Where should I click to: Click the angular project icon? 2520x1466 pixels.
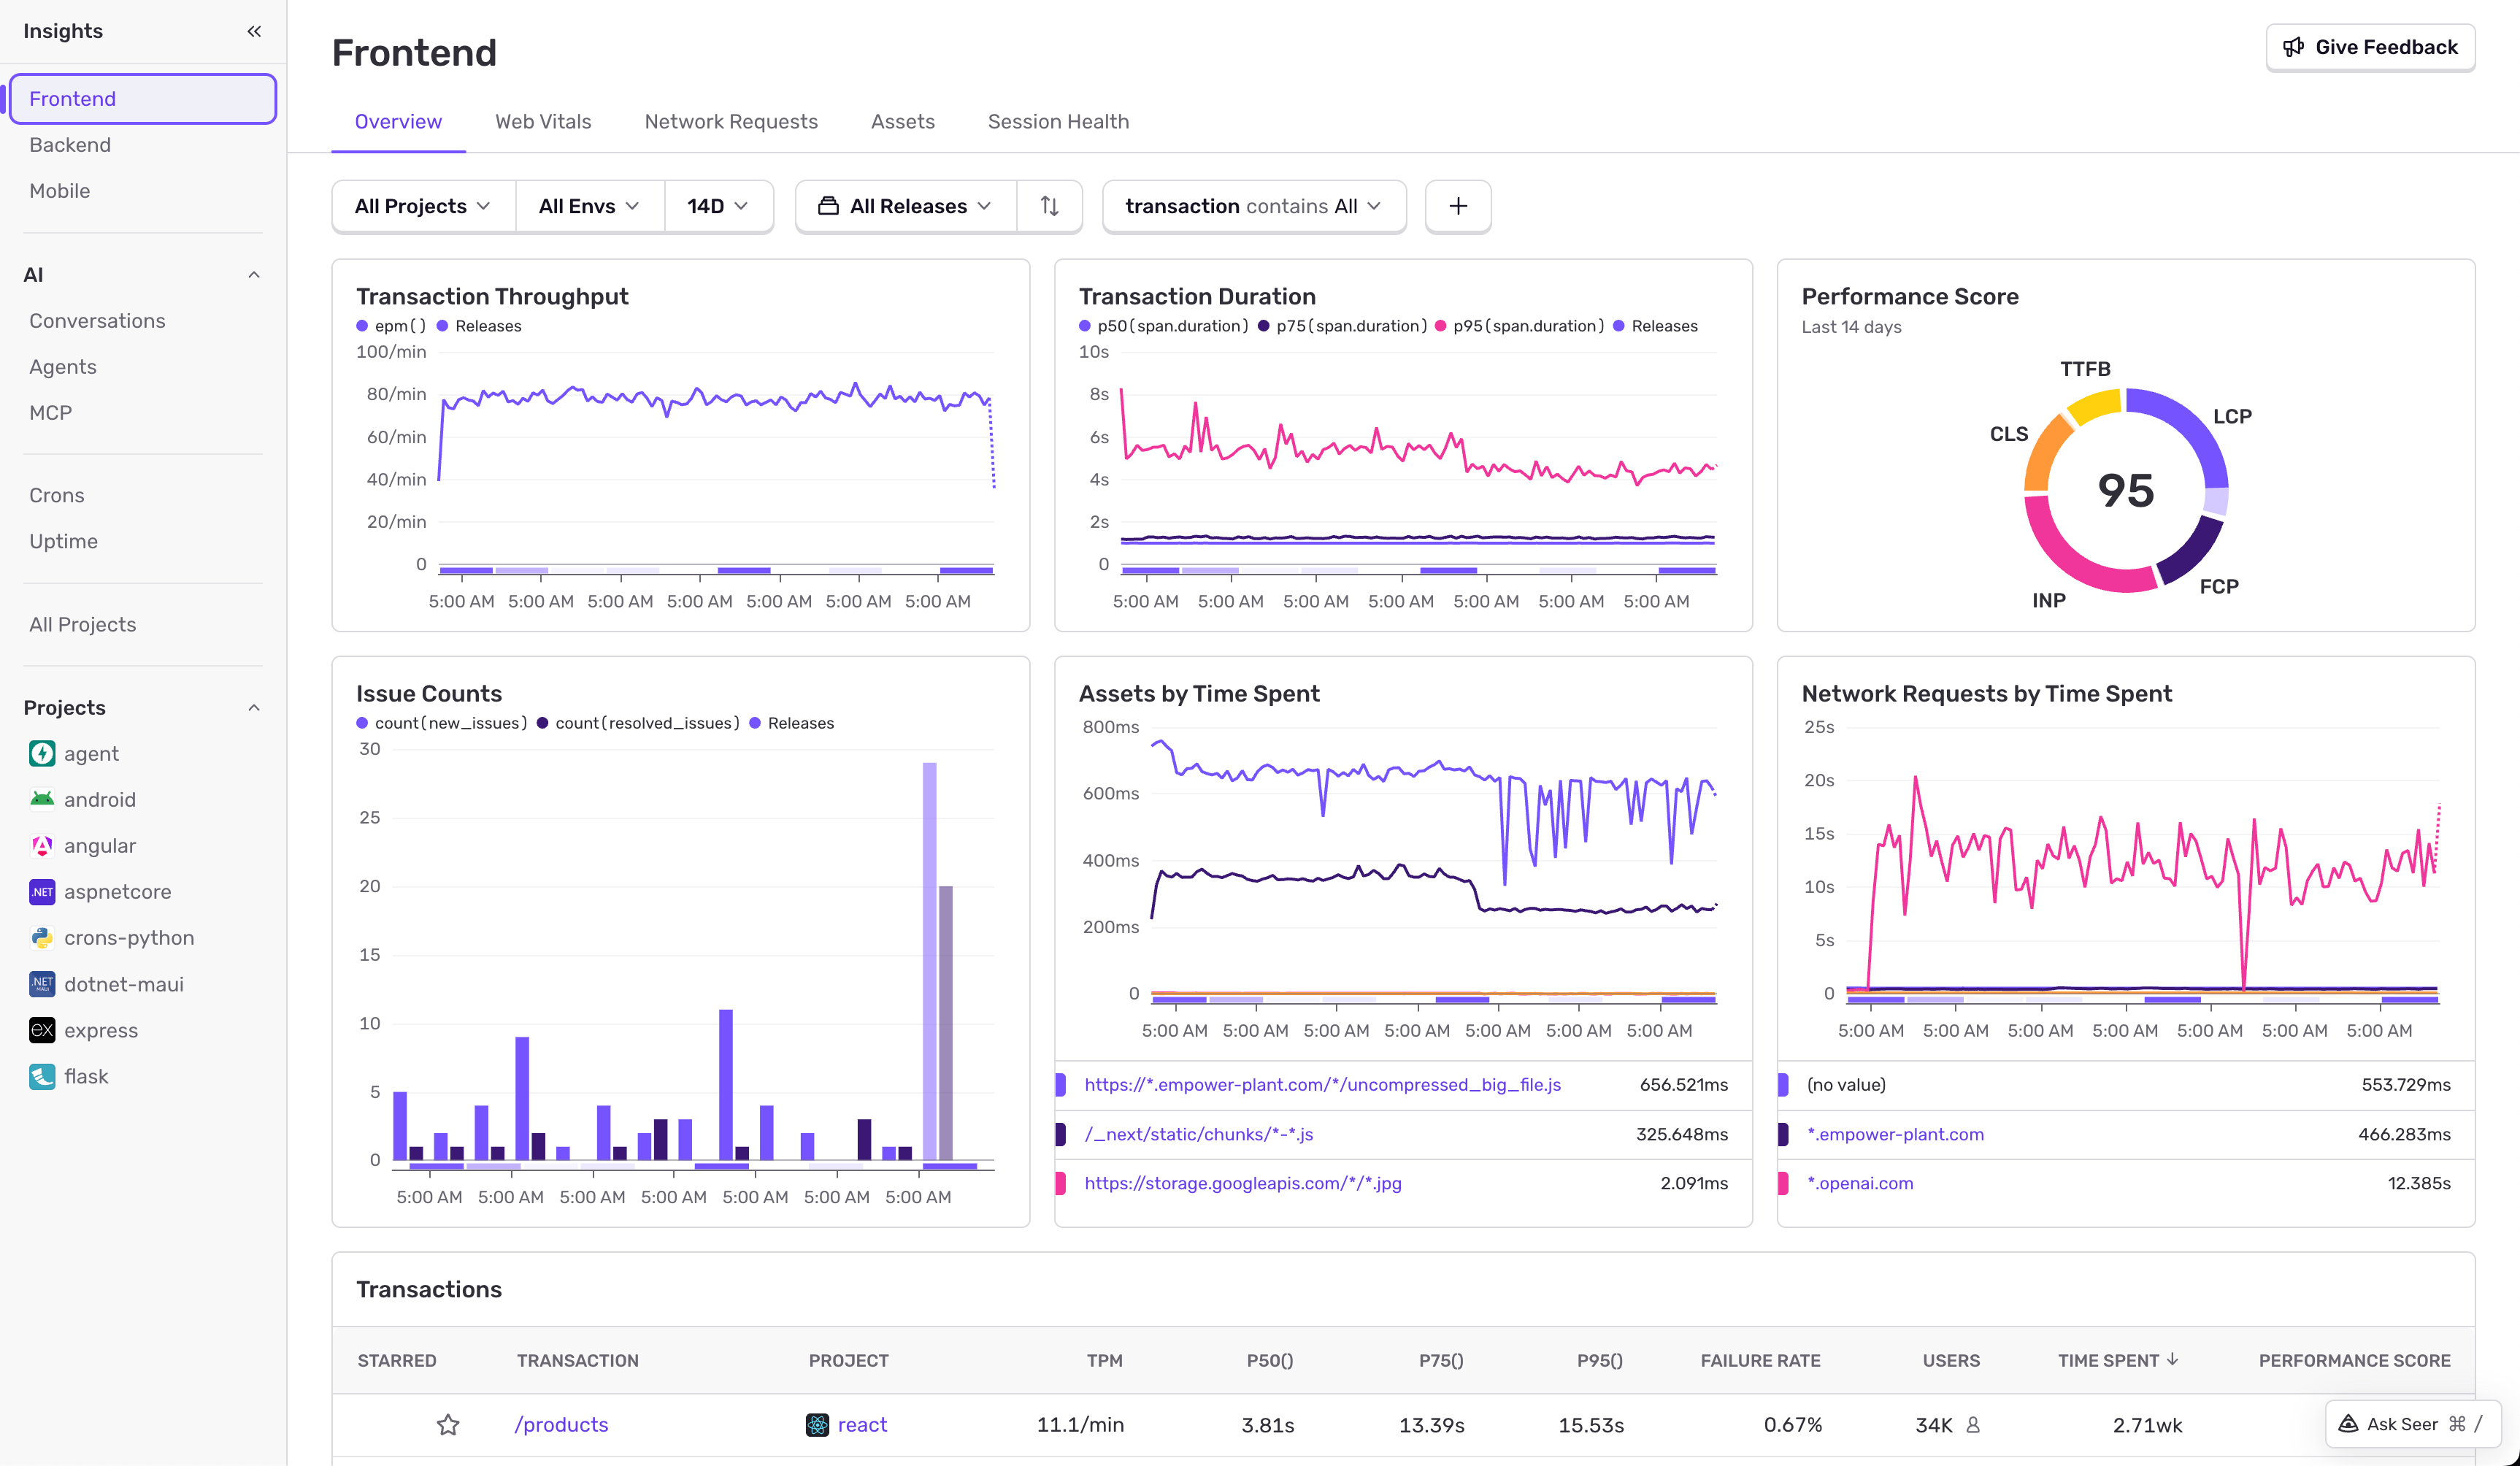click(x=42, y=845)
